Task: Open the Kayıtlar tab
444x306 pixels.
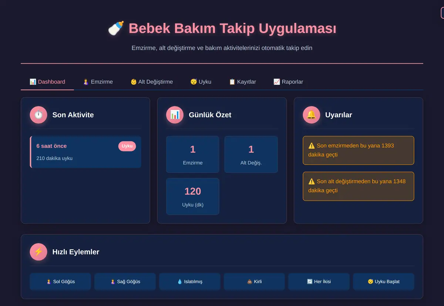Action: click(242, 82)
